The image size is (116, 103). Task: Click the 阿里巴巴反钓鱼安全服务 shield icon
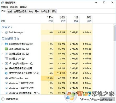pyautogui.click(x=6, y=73)
